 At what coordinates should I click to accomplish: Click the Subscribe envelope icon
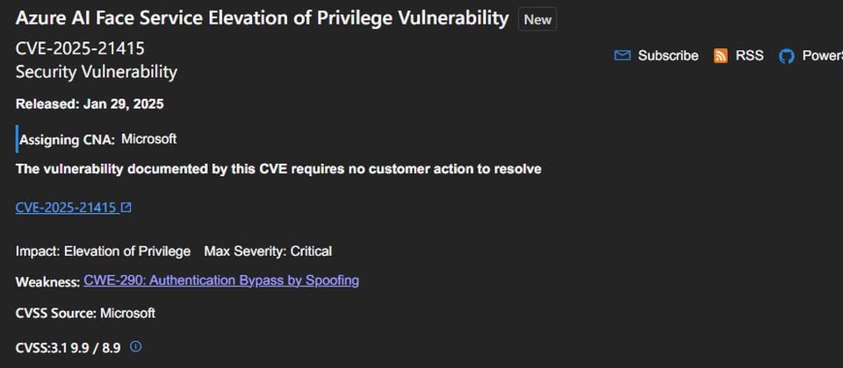pos(622,55)
